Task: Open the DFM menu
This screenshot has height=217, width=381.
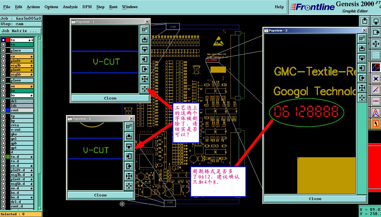Action: coord(87,7)
